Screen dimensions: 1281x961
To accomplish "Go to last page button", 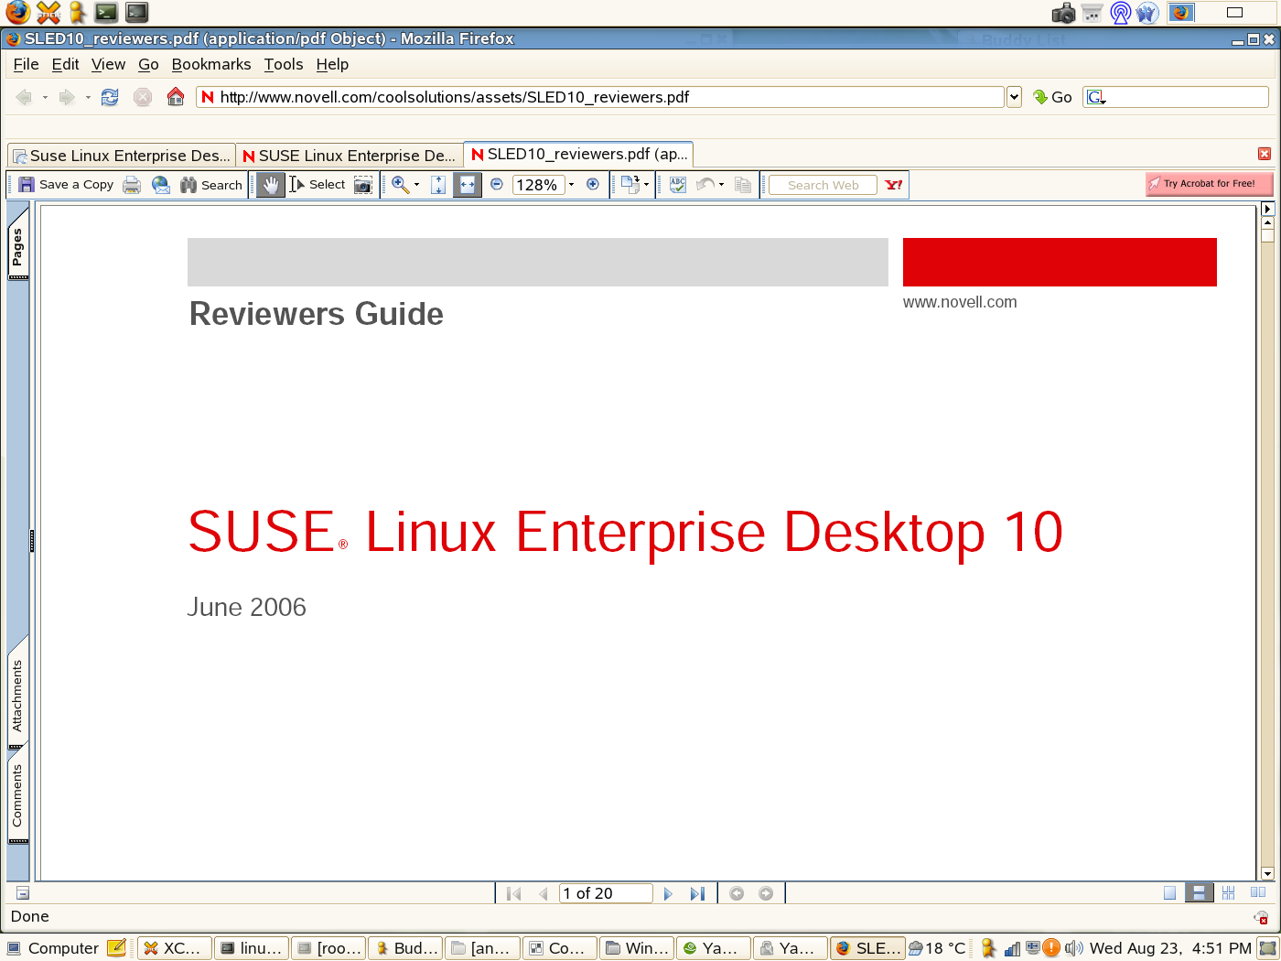I will pyautogui.click(x=697, y=894).
